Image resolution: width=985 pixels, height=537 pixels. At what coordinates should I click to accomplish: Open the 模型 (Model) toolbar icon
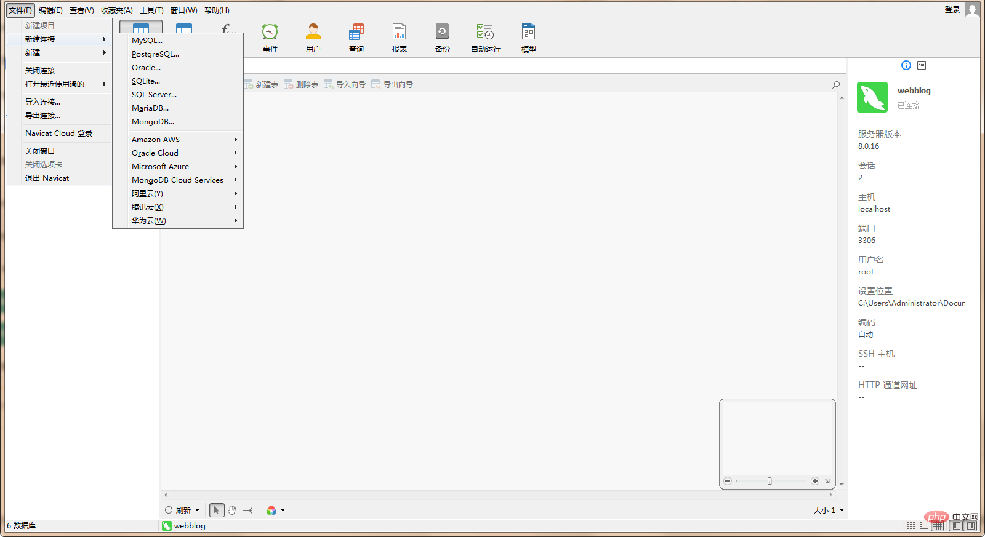pyautogui.click(x=528, y=38)
